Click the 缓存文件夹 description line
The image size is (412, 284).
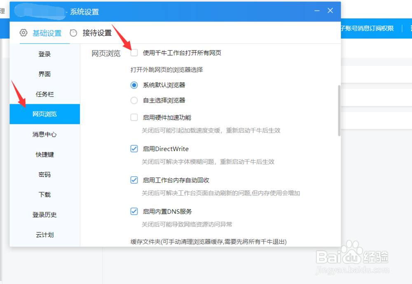(x=208, y=242)
